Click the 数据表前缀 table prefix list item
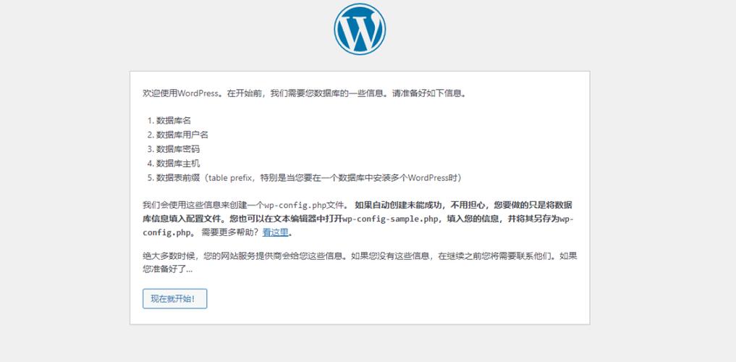This screenshot has width=736, height=362. [x=310, y=178]
